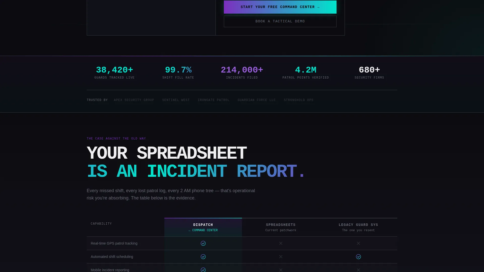Click Guardian Force LLC logo text
484x272 pixels.
point(257,100)
